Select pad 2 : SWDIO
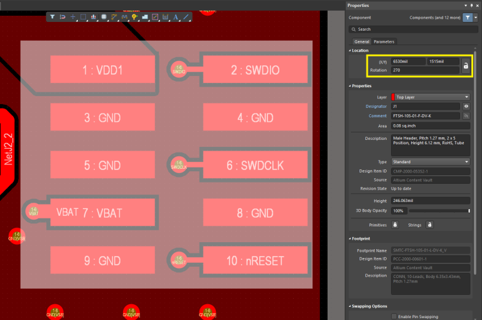 (255, 70)
